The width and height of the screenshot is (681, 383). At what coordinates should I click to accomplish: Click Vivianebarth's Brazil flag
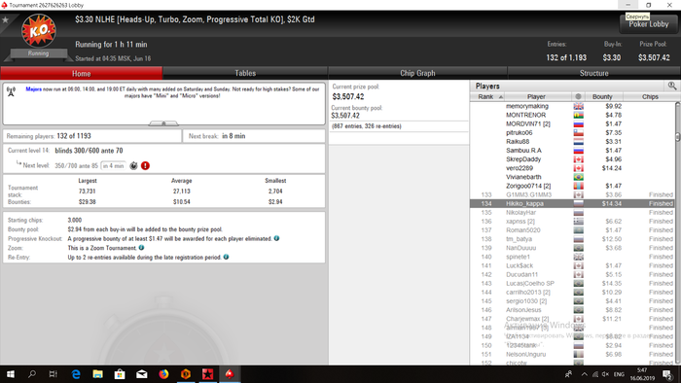tap(579, 177)
